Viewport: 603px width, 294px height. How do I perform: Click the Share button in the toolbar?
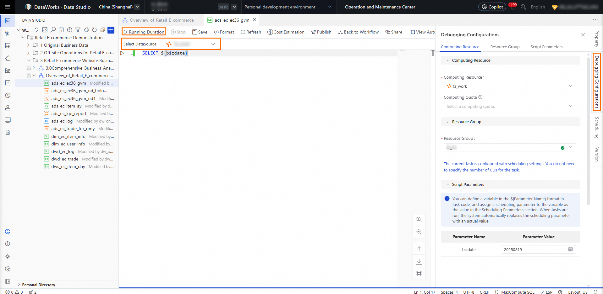pyautogui.click(x=394, y=32)
